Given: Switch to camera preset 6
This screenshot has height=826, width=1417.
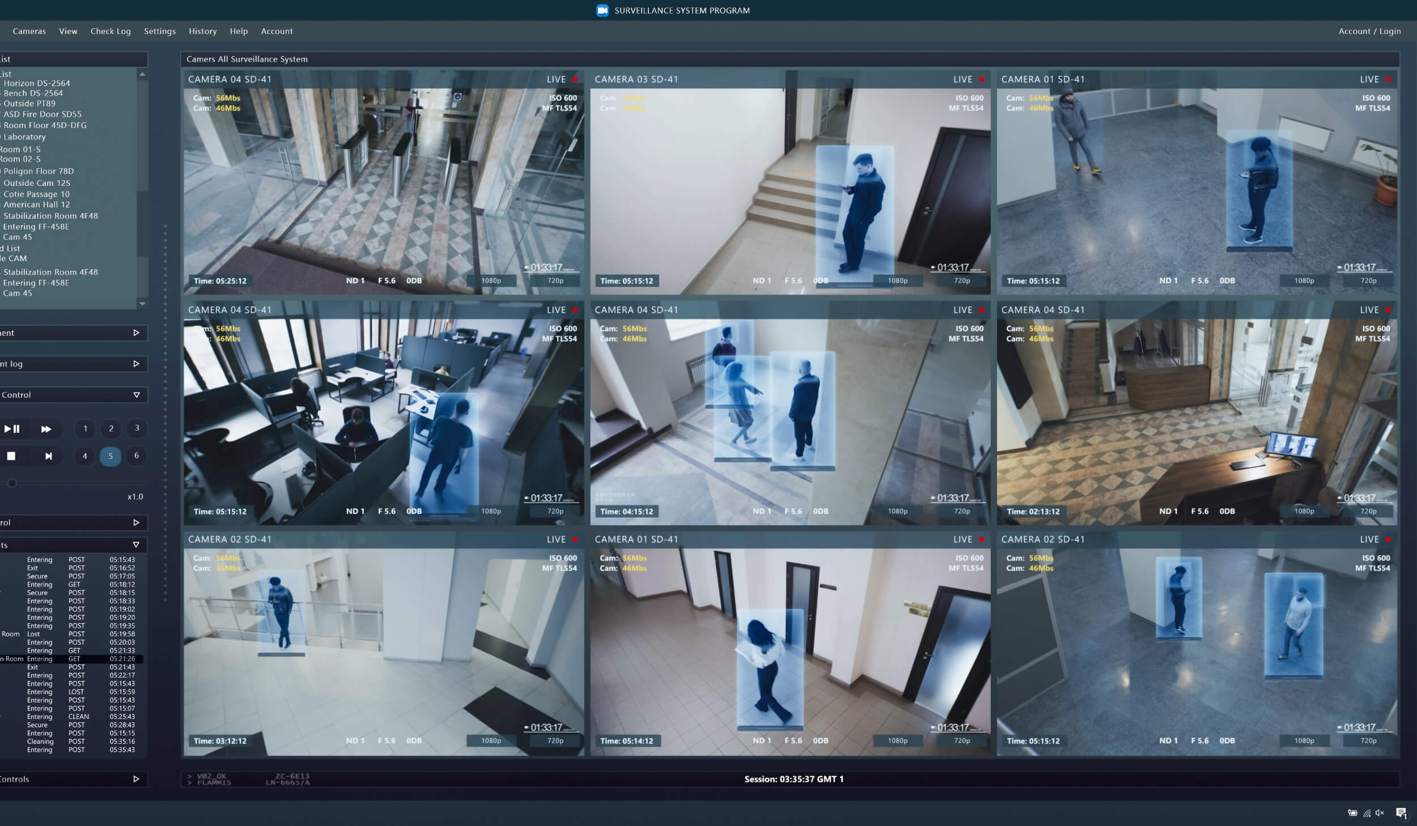Looking at the screenshot, I should (137, 456).
